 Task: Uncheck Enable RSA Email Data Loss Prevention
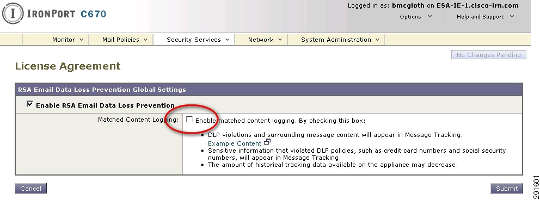click(29, 104)
